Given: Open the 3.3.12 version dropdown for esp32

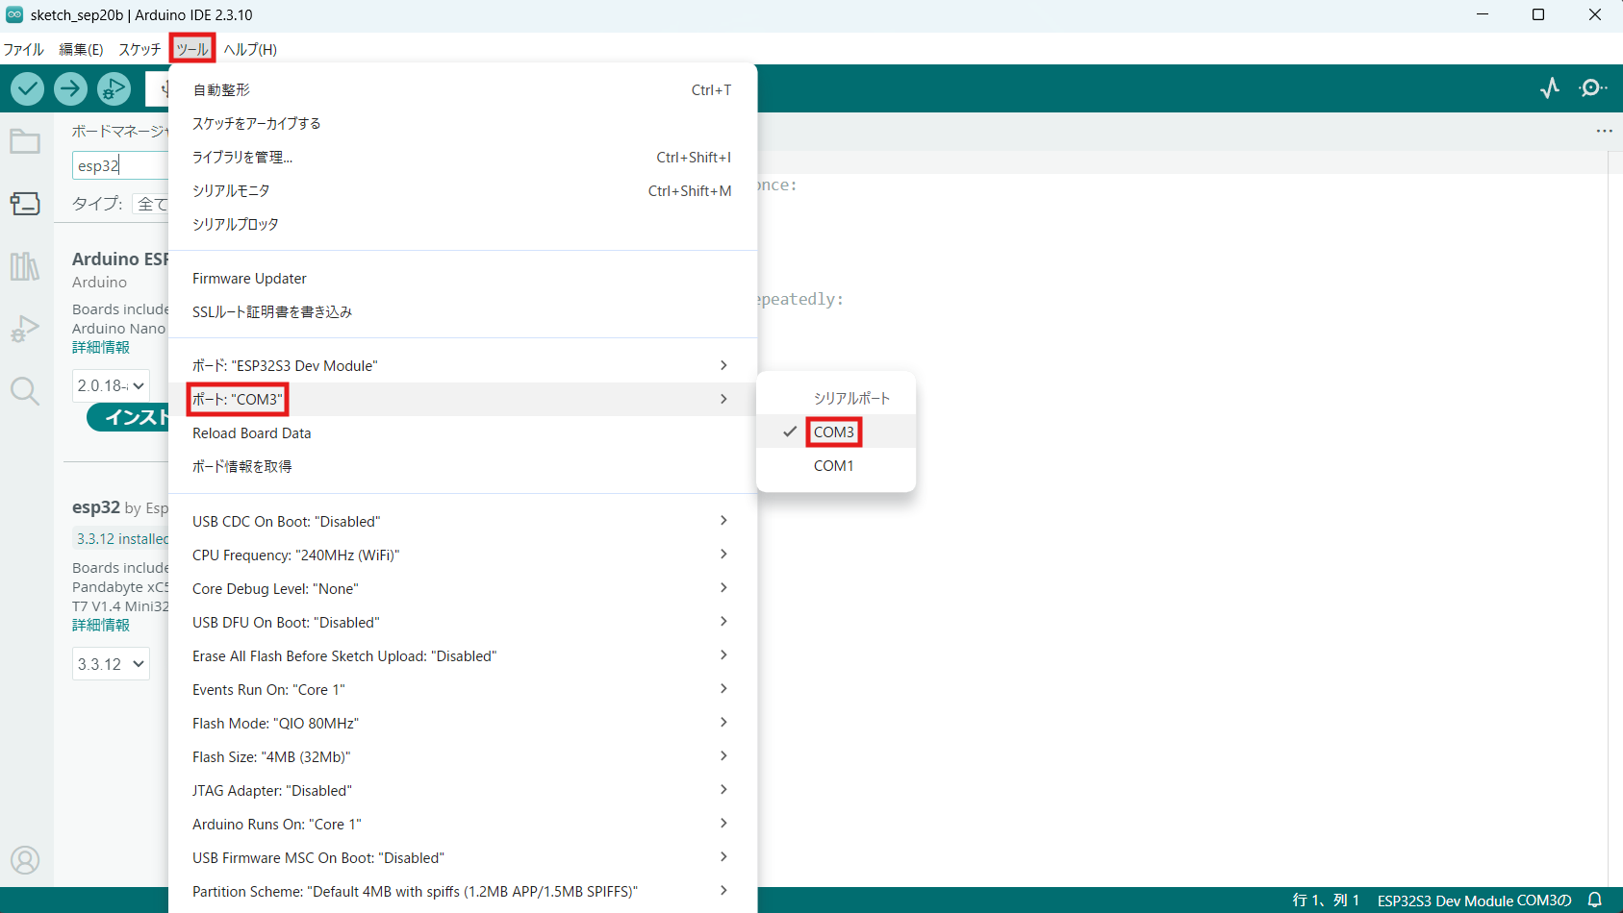Looking at the screenshot, I should (111, 664).
